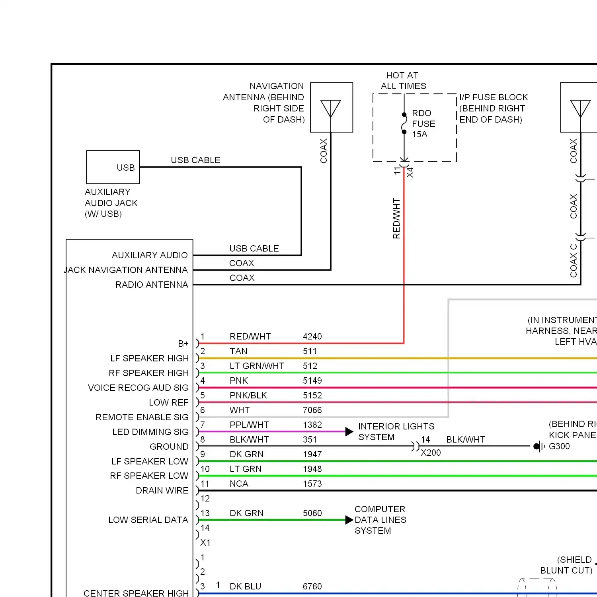Click the 'AUXILIARY AUDIO JACK (W/ USB)' caption
597x597 pixels.
111,203
